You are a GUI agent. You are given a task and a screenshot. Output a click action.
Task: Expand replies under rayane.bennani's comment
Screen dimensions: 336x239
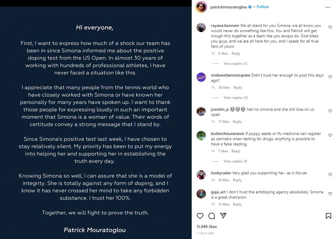point(235,64)
